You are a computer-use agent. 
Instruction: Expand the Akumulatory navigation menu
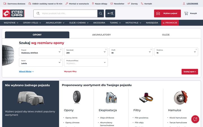(x=55, y=23)
